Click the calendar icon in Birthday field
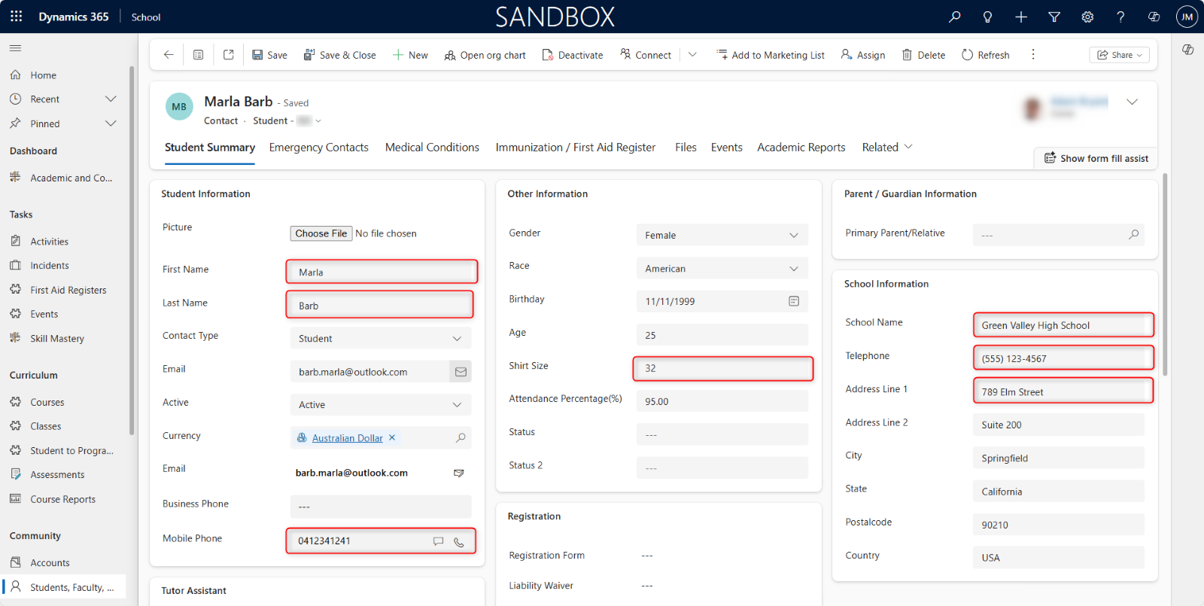The image size is (1204, 606). (x=793, y=301)
